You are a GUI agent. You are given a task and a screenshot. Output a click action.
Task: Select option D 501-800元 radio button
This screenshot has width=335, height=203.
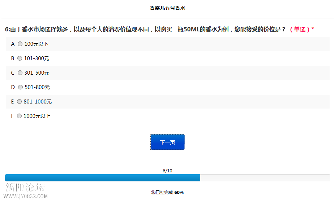[20, 87]
